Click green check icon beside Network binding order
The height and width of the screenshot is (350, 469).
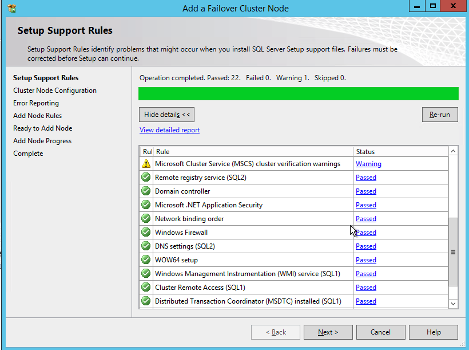coord(146,219)
